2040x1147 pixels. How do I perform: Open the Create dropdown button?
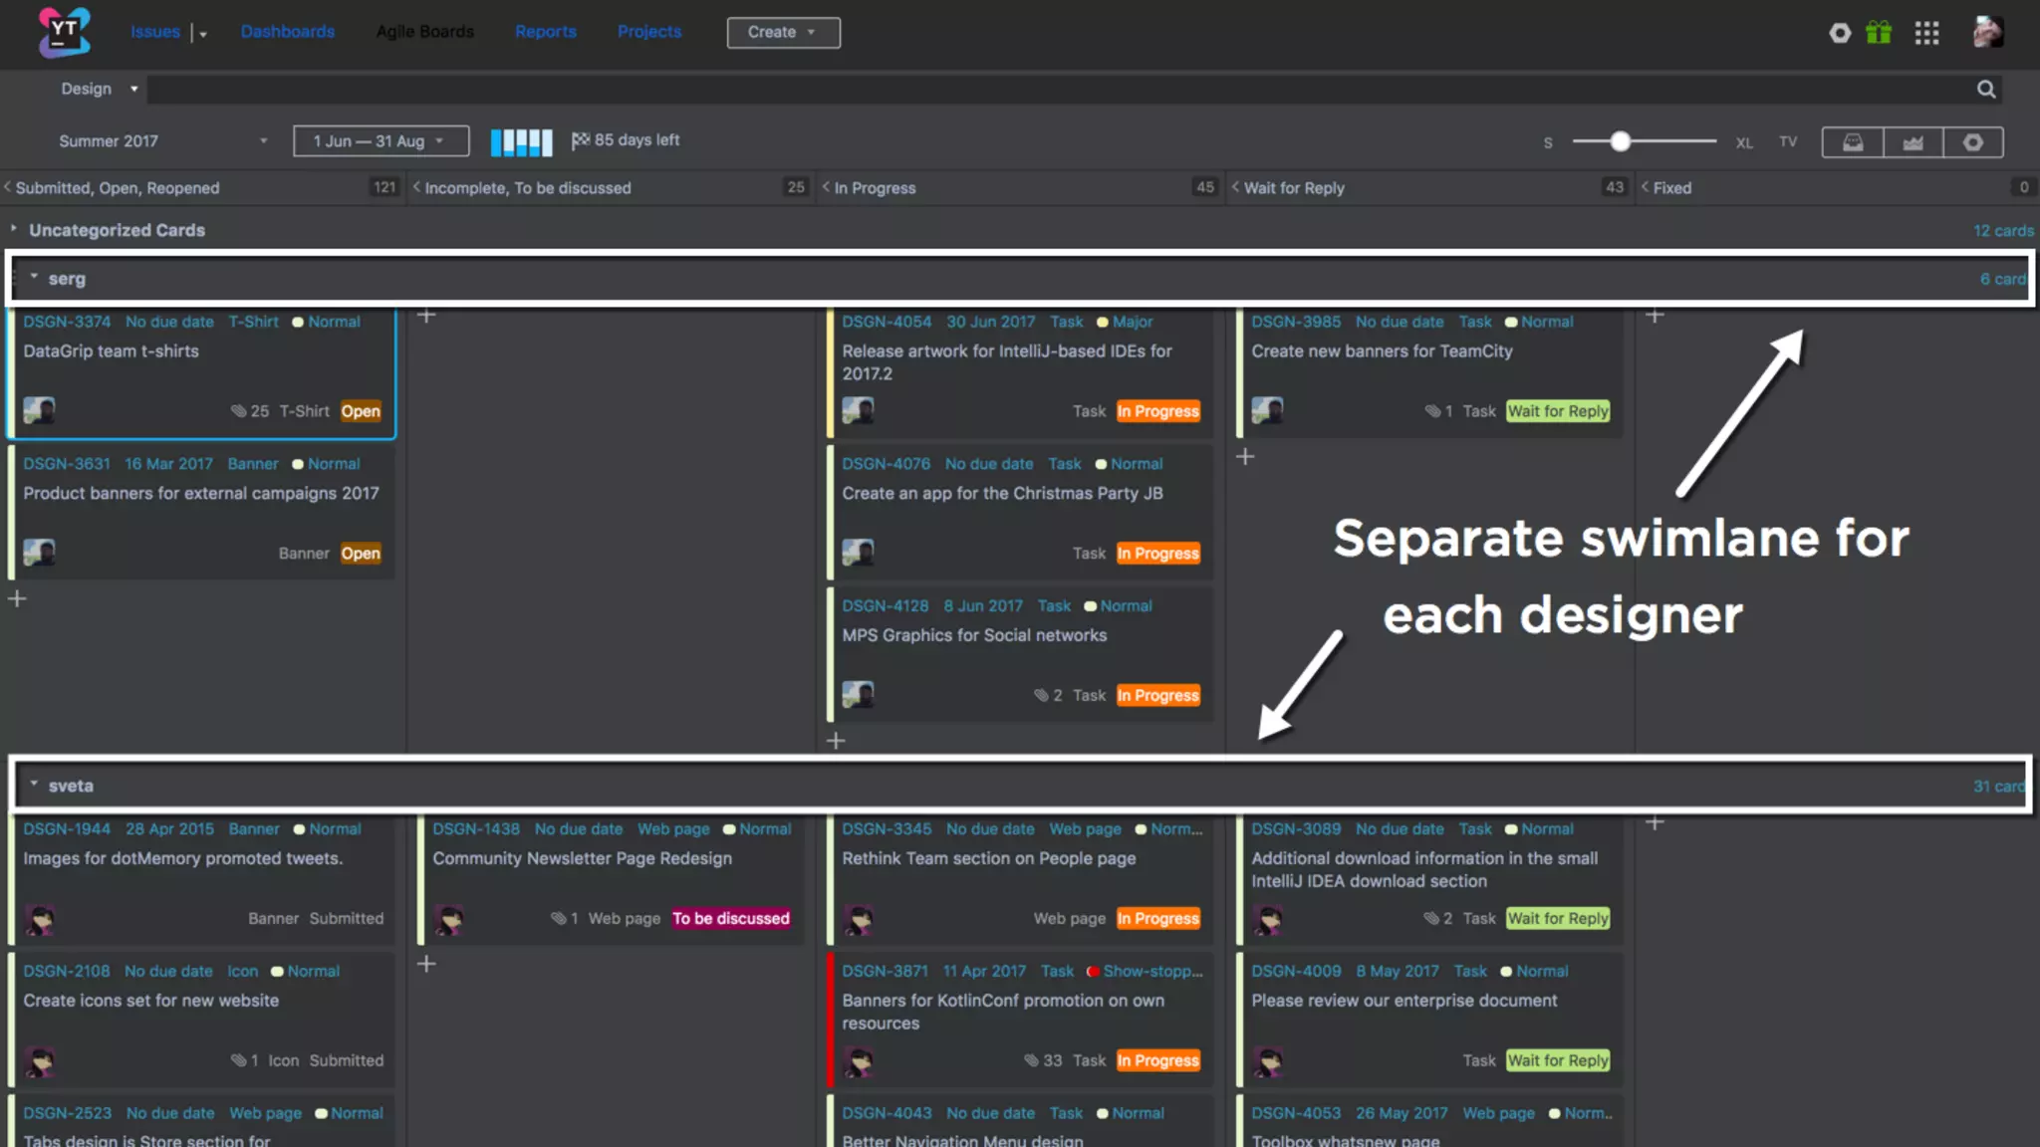pos(783,32)
